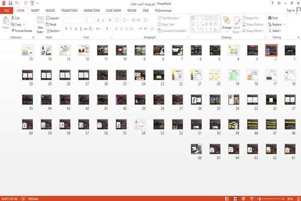This screenshot has height=201, width=301.
Task: Switch to Normal view icon in status bar
Action: pos(227,198)
